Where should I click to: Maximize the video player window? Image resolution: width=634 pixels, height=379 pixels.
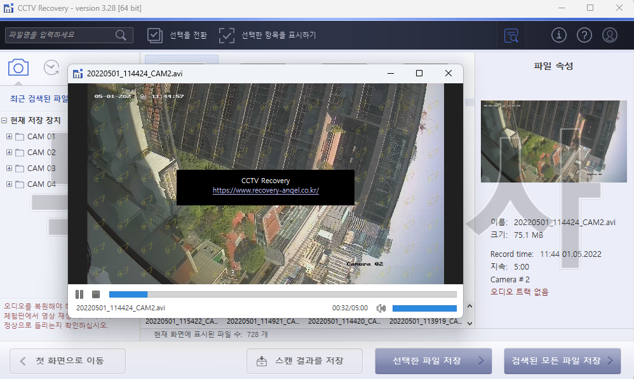click(x=419, y=73)
